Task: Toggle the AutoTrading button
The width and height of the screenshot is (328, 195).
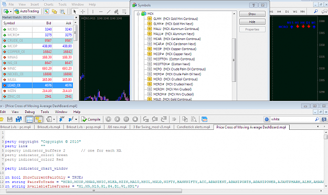Action: click(27, 12)
